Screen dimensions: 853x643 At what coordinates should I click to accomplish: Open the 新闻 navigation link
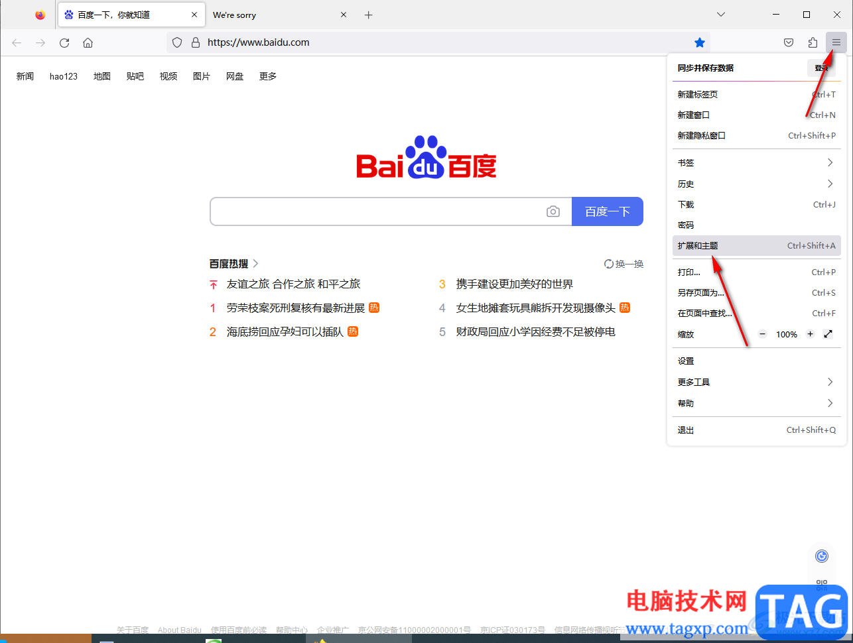click(25, 76)
